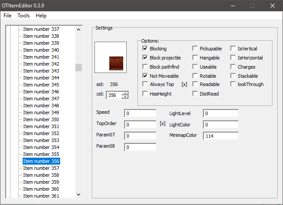The image size is (283, 205).
Task: Tick the Stackable checkbox
Action: (x=233, y=76)
